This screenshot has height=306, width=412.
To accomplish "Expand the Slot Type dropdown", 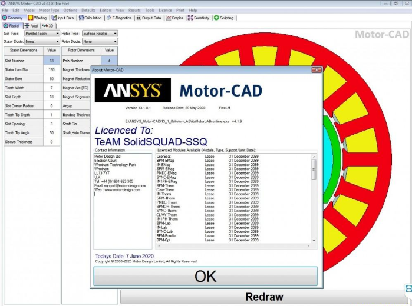I will coord(41,34).
